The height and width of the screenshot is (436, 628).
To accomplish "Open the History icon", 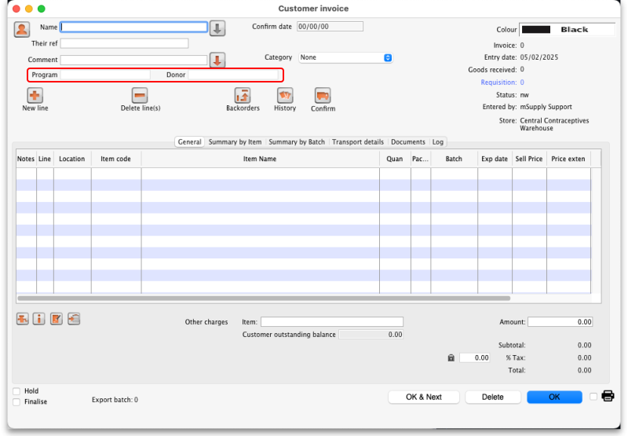I will coord(285,95).
